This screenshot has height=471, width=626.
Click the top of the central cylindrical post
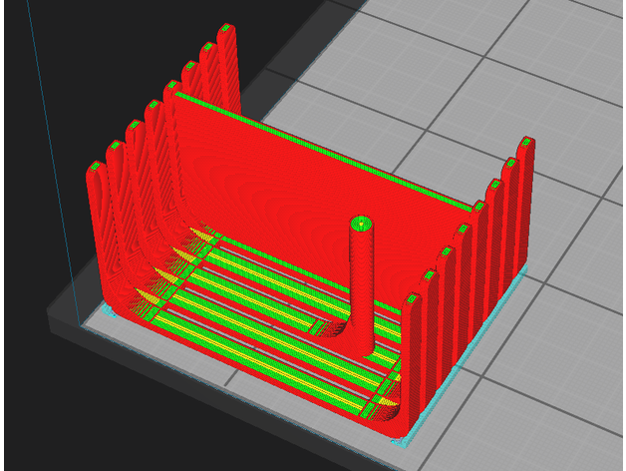coord(361,224)
